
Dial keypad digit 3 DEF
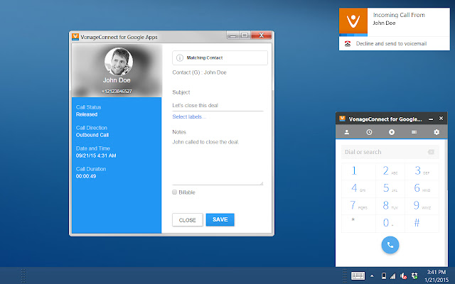click(422, 171)
